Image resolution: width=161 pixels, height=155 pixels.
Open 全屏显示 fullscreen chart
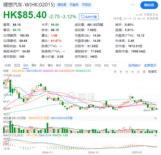point(150,65)
